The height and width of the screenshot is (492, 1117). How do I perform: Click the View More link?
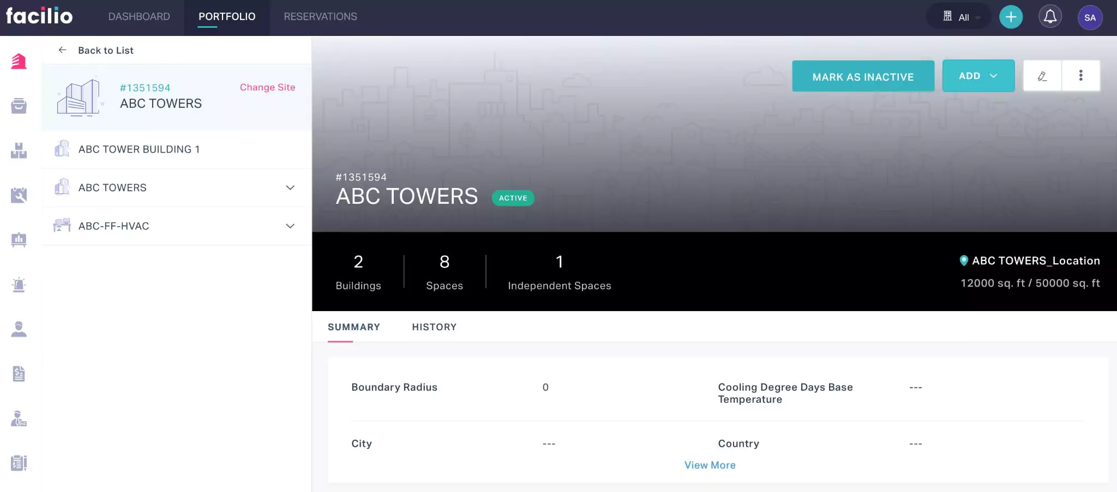[x=710, y=465]
